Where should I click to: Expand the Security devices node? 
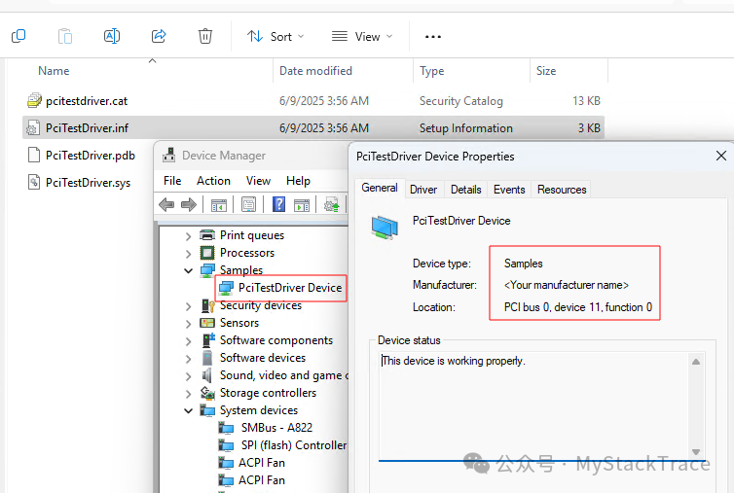(188, 306)
